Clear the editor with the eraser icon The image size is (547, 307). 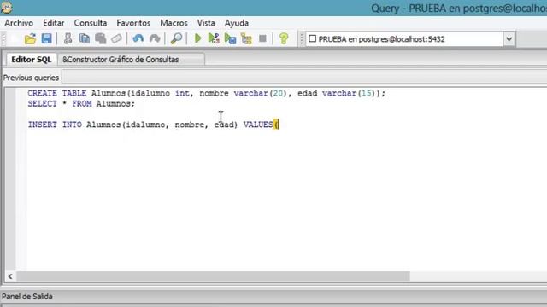point(116,38)
